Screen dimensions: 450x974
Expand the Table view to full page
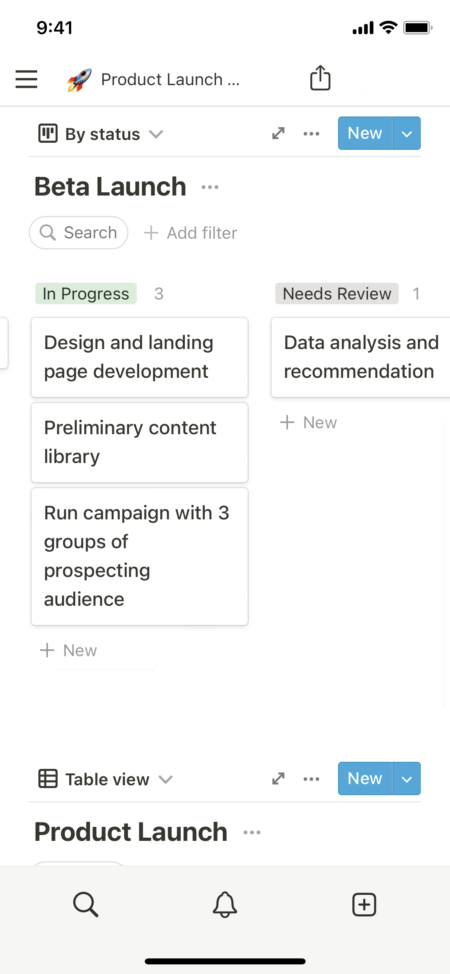(278, 778)
